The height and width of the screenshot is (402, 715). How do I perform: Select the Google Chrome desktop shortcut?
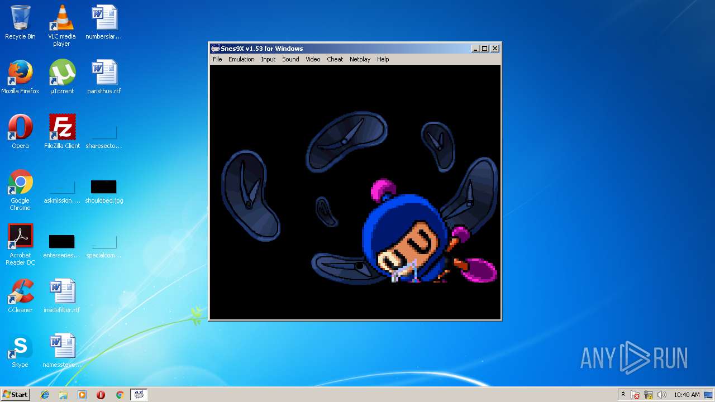click(x=20, y=190)
